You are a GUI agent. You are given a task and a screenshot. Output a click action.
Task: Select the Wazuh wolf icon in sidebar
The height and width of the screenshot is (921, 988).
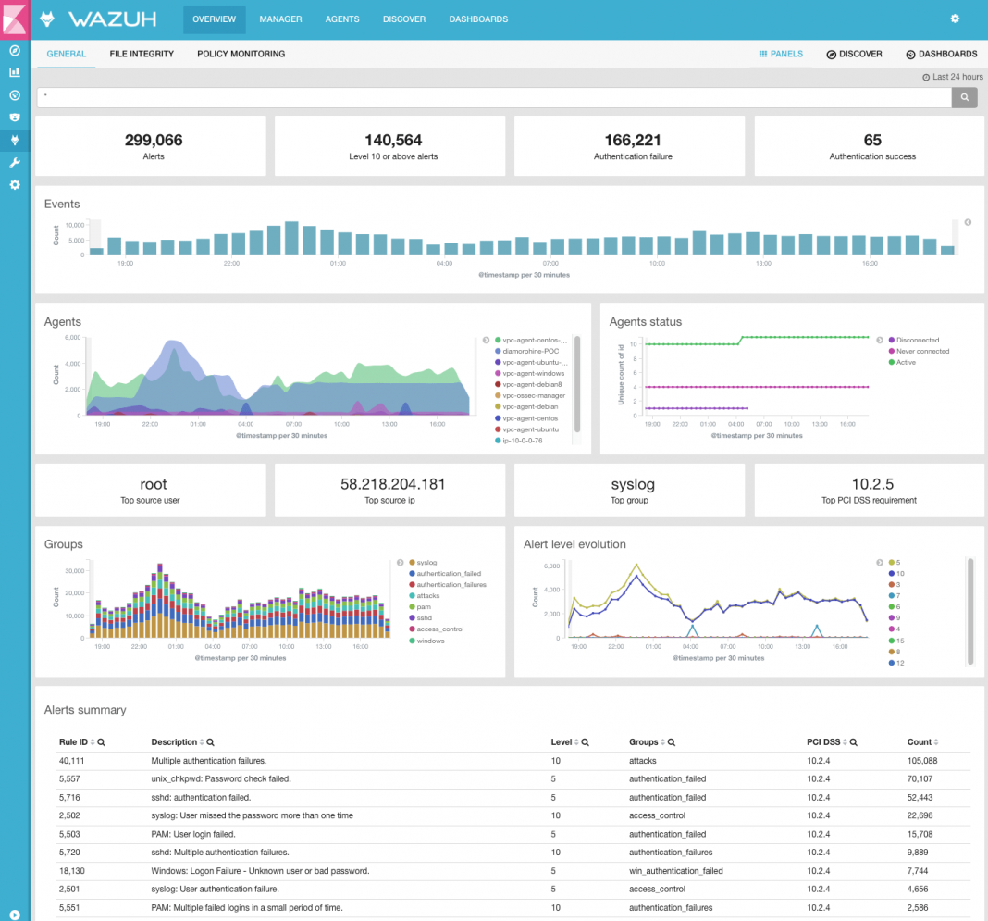tap(14, 140)
